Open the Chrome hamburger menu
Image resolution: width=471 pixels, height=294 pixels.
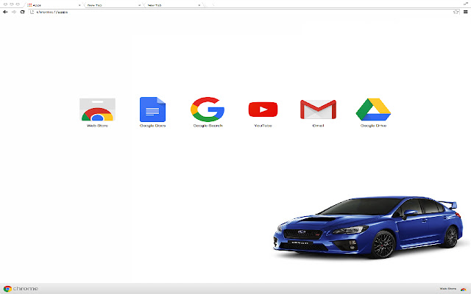465,12
